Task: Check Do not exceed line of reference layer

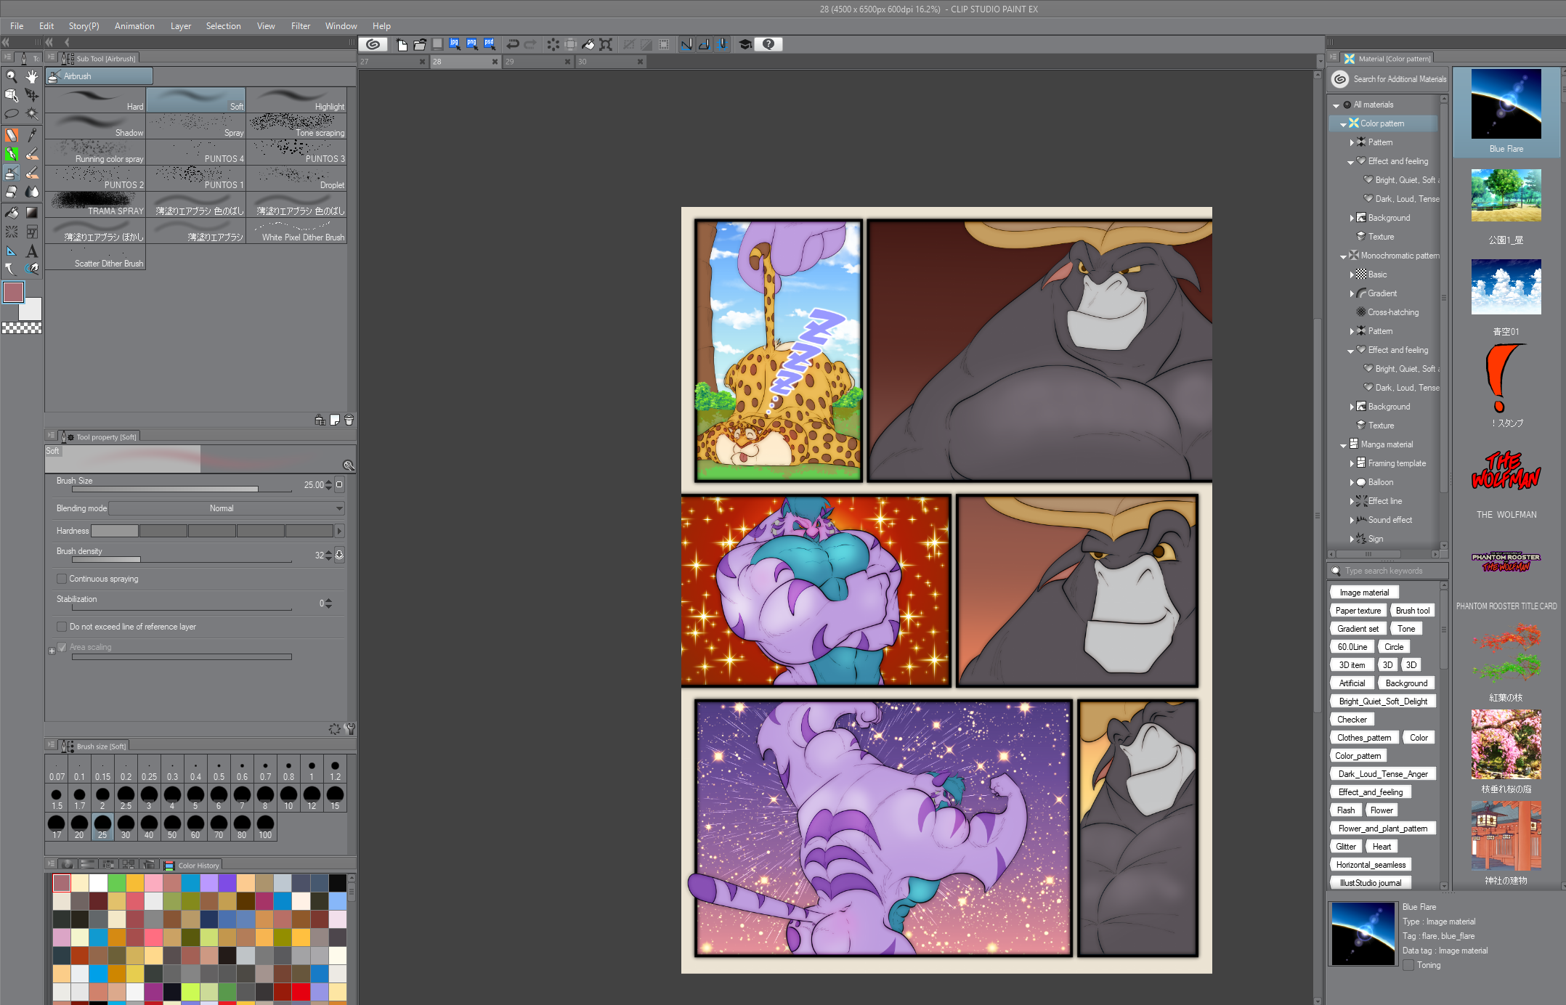Action: click(62, 627)
